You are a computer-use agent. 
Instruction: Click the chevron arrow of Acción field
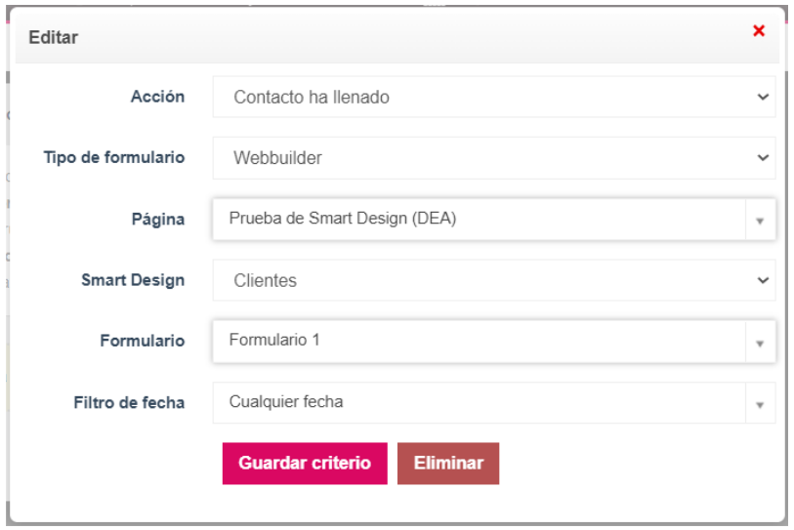(x=763, y=97)
